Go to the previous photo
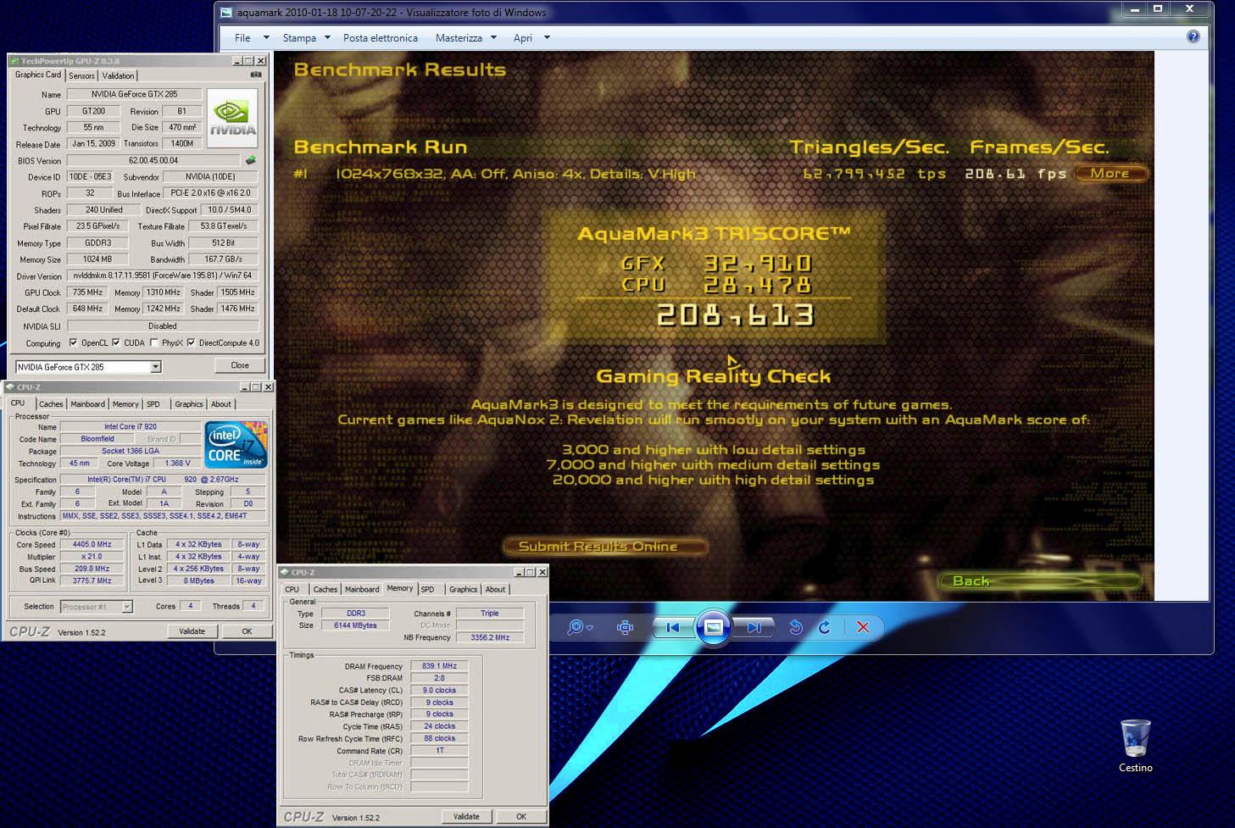1235x828 pixels. [x=673, y=627]
